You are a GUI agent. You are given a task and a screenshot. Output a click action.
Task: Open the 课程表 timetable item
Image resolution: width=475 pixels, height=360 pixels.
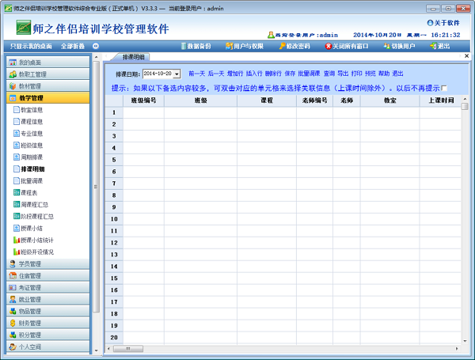pyautogui.click(x=25, y=192)
